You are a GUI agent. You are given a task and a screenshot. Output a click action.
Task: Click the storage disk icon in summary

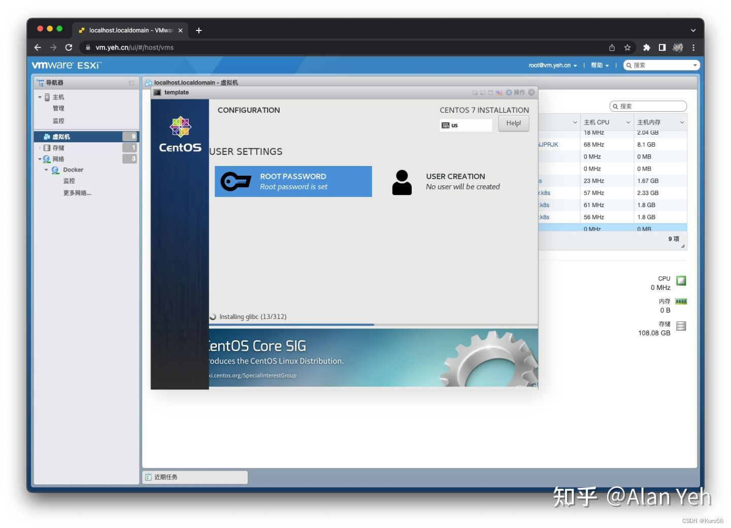coord(681,326)
